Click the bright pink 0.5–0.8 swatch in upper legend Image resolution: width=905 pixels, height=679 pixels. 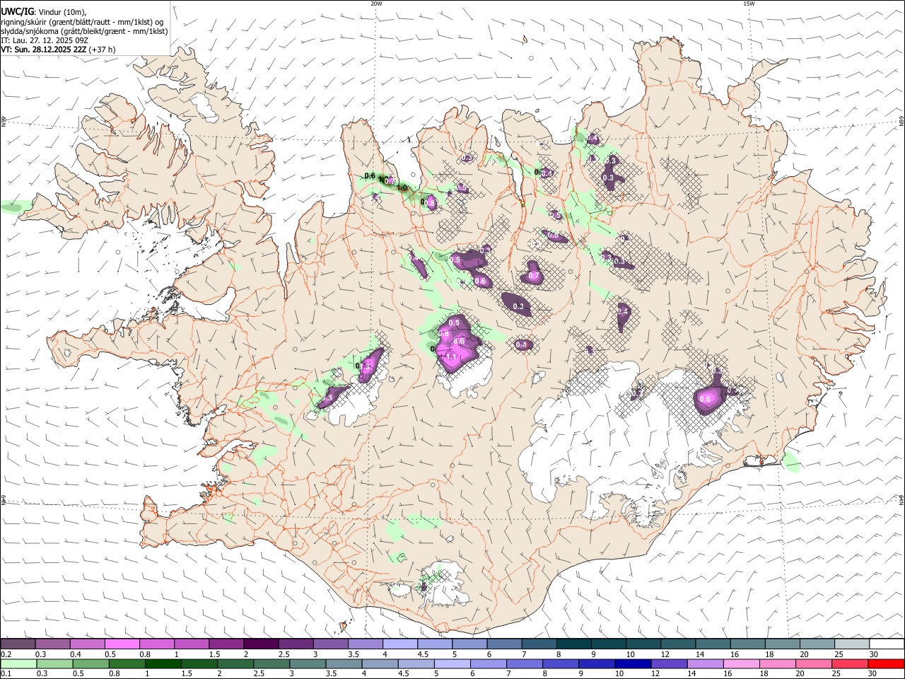coord(122,644)
